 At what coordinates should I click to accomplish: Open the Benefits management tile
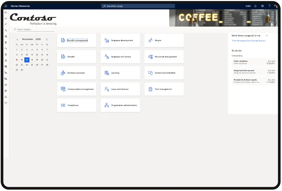coord(76,40)
